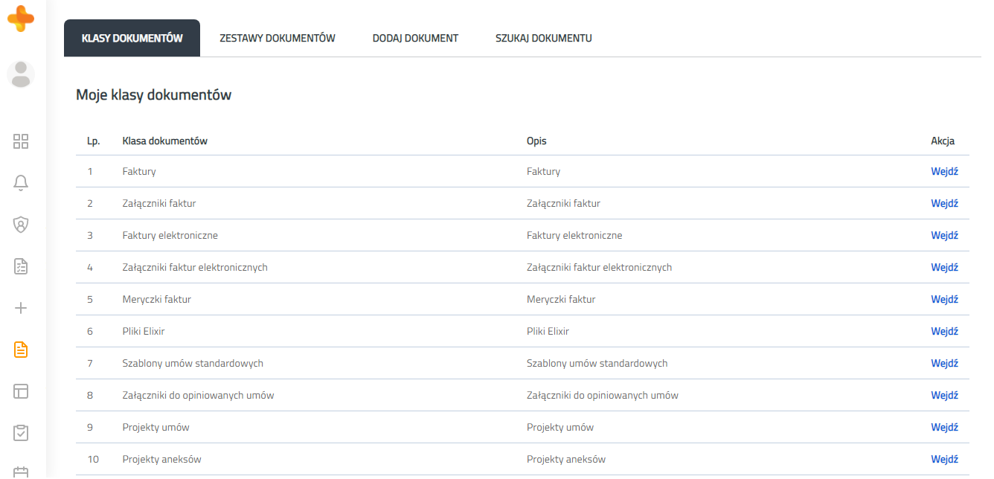Select Projekty umów class name cell
This screenshot has width=994, height=479.
(155, 428)
